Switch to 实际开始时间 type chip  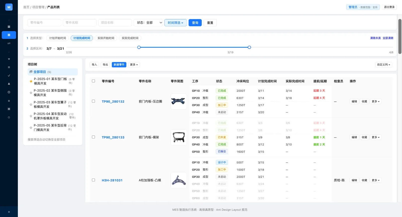pos(106,38)
